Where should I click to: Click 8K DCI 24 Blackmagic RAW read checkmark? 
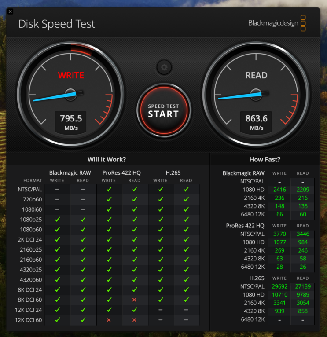(x=83, y=290)
